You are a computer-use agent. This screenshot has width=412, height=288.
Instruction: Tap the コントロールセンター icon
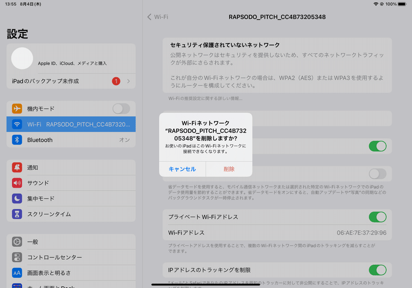pos(17,257)
